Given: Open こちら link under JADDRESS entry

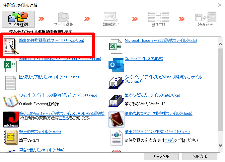Looking at the screenshot, I should [64, 118].
